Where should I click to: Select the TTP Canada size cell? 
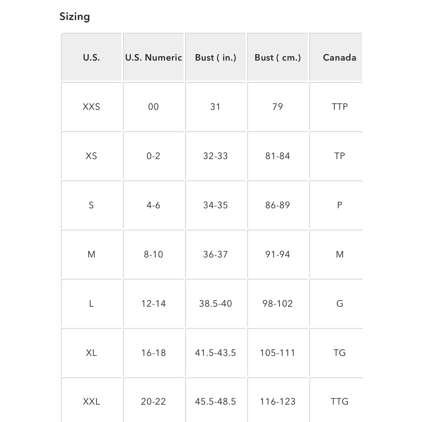[336, 107]
